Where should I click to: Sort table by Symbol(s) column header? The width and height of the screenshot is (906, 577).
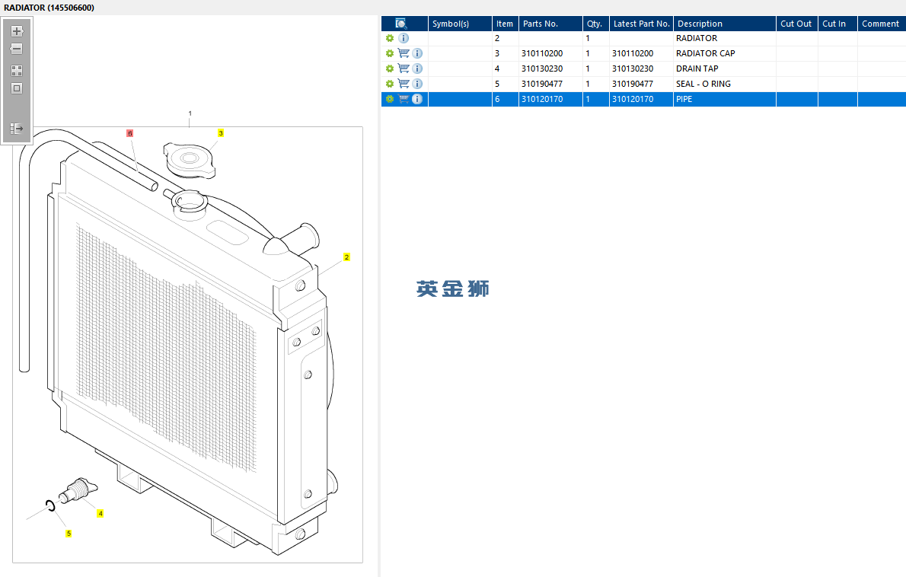click(x=460, y=24)
